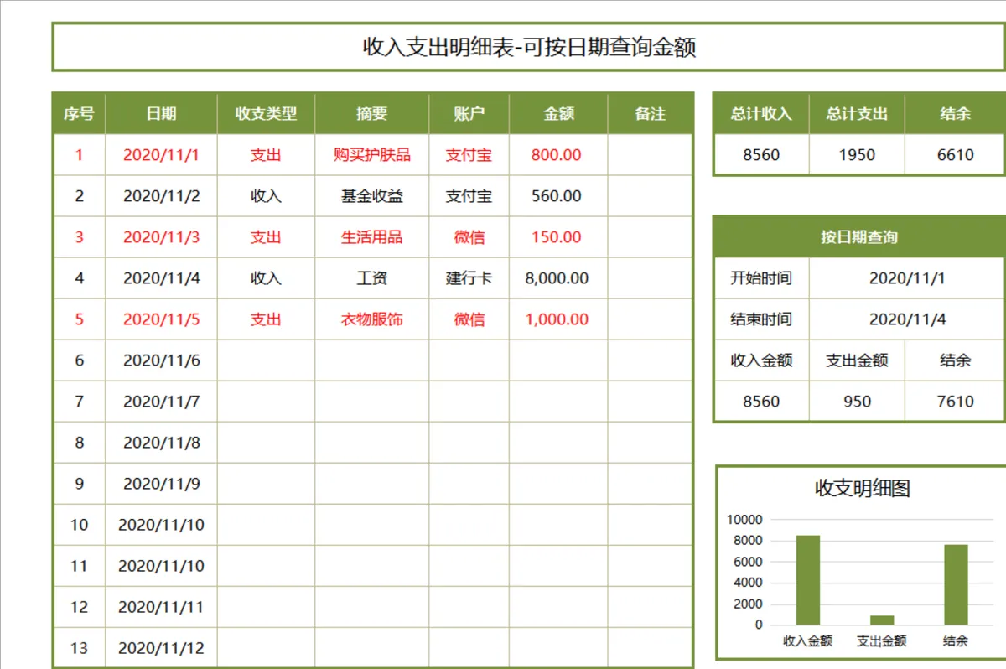This screenshot has width=1006, height=669.
Task: Click date cell 2020/11/5
Action: point(162,319)
